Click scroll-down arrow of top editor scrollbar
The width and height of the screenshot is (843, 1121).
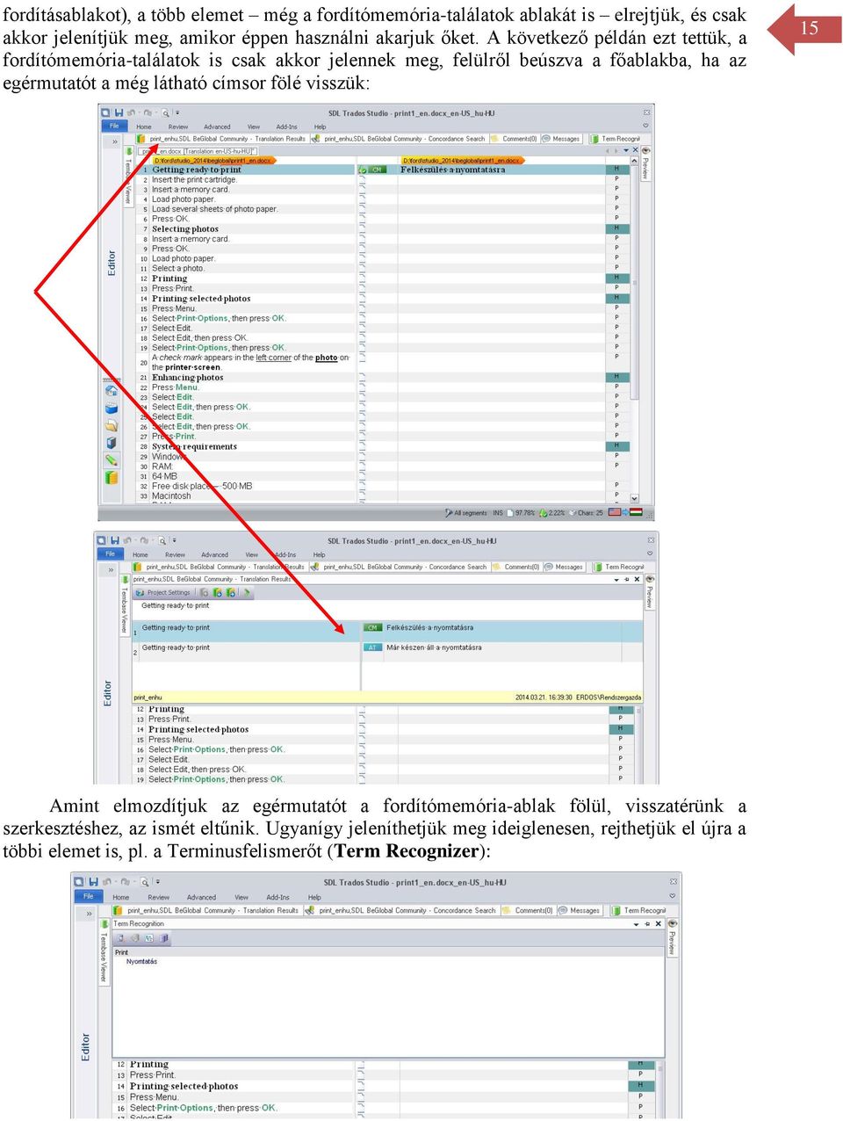(635, 498)
